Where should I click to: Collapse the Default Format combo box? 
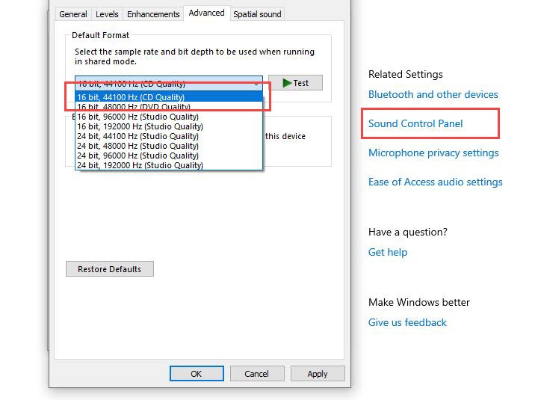pos(169,84)
